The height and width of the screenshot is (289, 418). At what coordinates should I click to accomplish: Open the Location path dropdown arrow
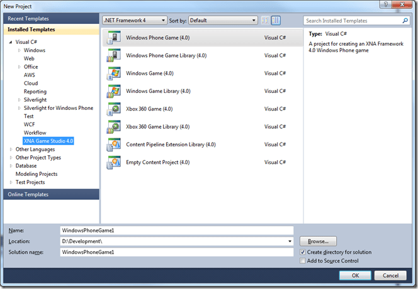click(x=290, y=241)
